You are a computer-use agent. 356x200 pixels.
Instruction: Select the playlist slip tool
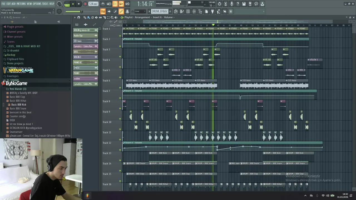(x=100, y=17)
